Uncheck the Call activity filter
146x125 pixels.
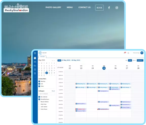(x=39, y=84)
